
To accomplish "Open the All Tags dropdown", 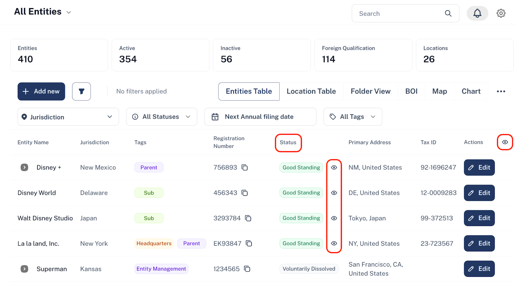I will click(x=353, y=117).
